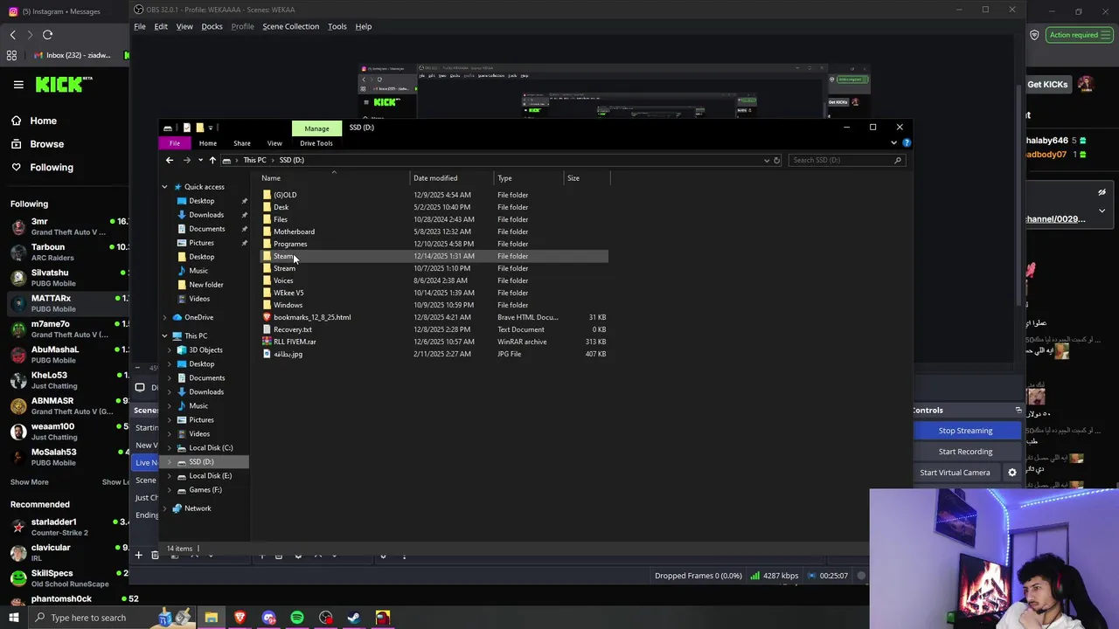Click the Properties quick access toolbar icon
The image size is (1119, 629).
[x=186, y=128]
